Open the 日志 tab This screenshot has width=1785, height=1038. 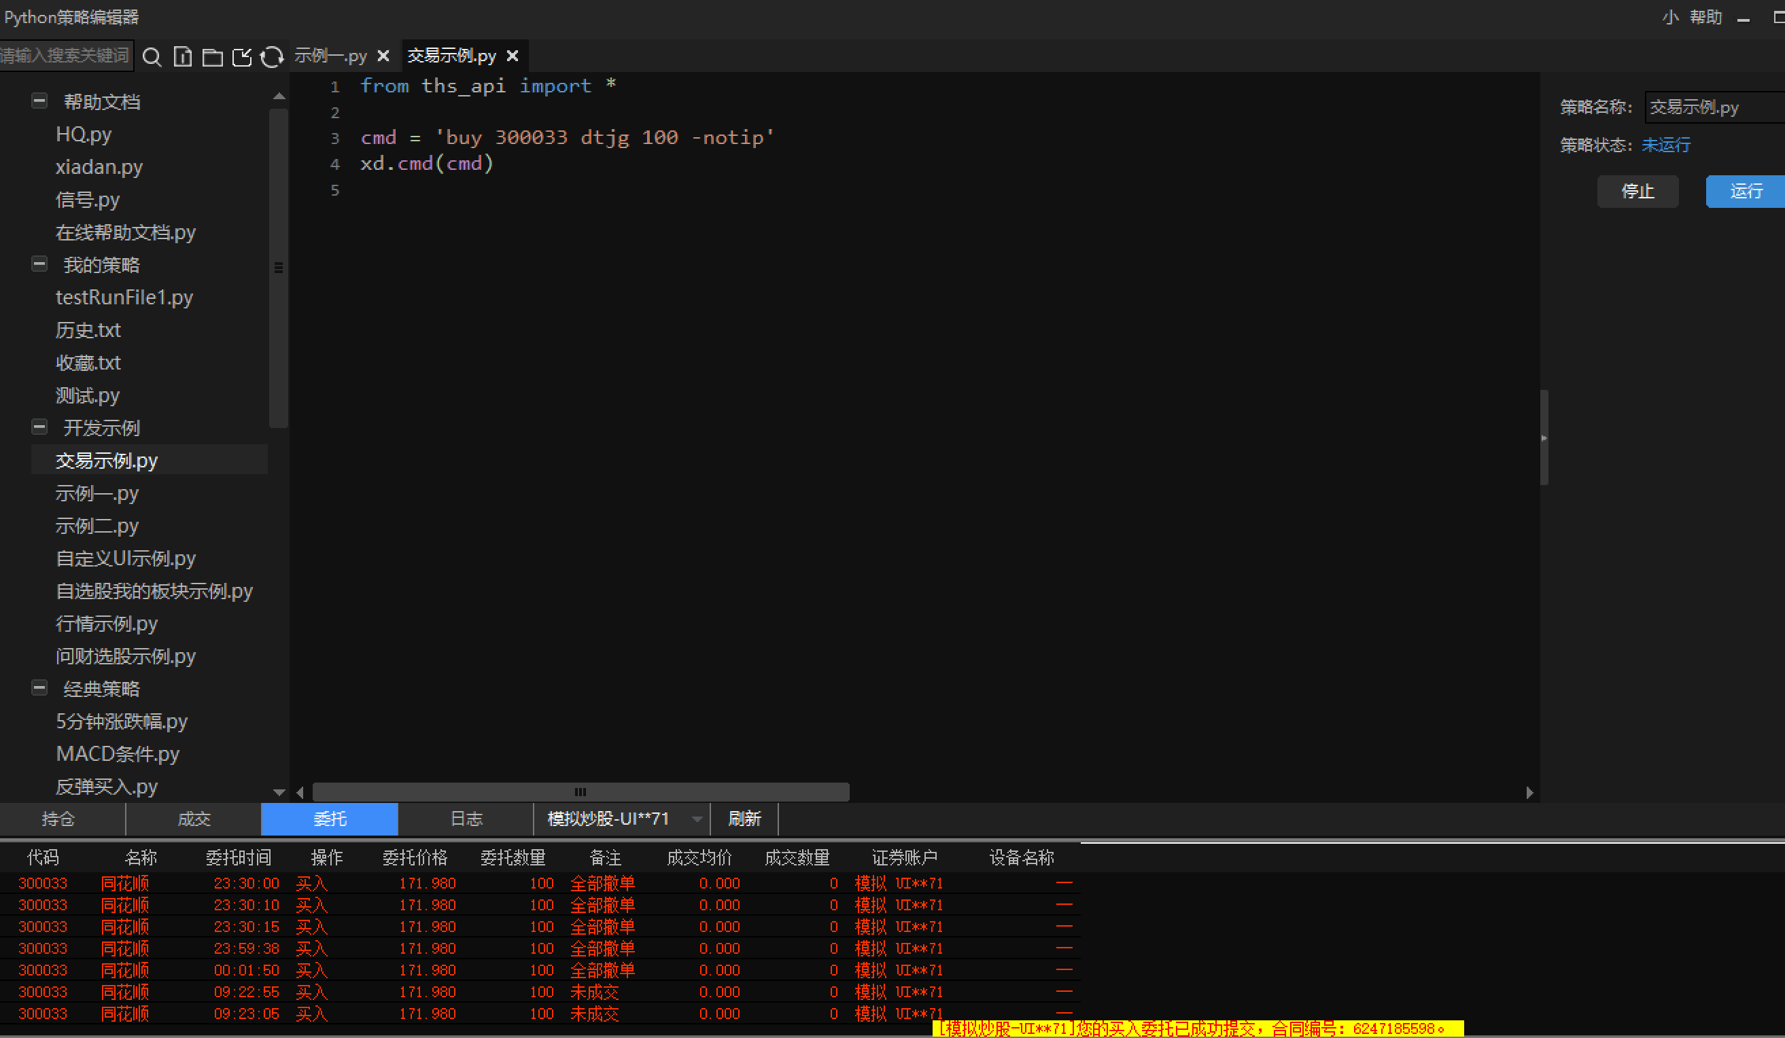(466, 819)
